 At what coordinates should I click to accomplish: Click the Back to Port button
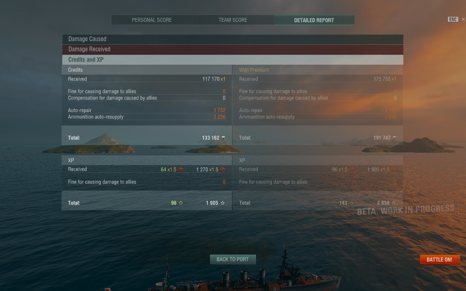pos(233,259)
